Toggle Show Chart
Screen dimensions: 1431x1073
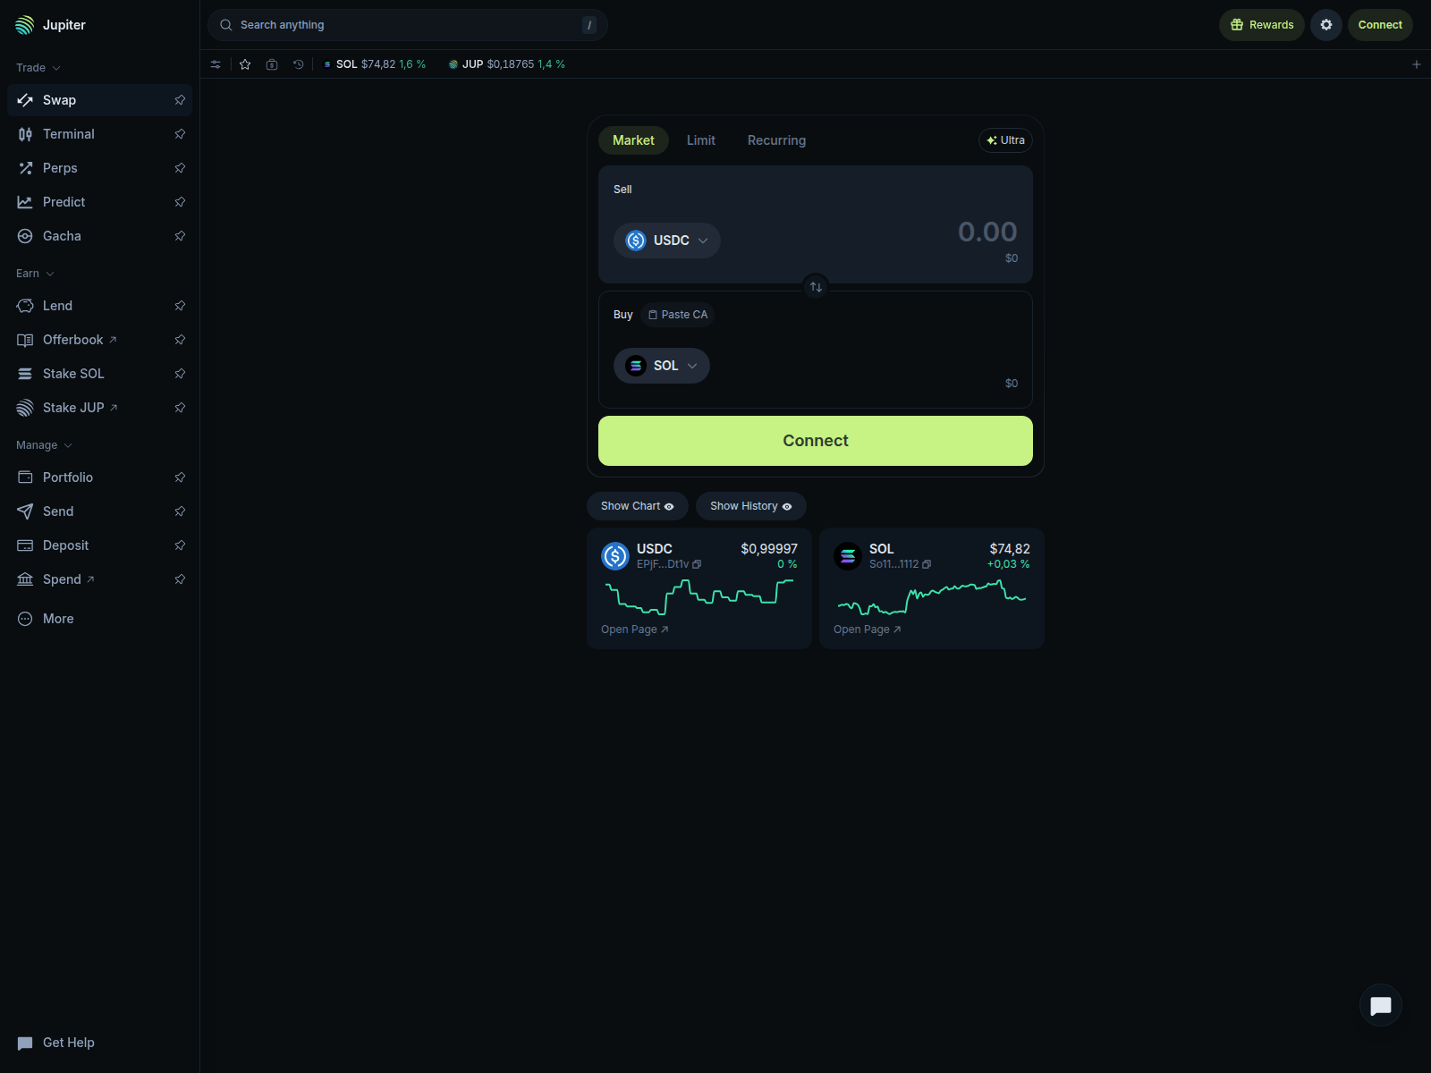pos(638,506)
